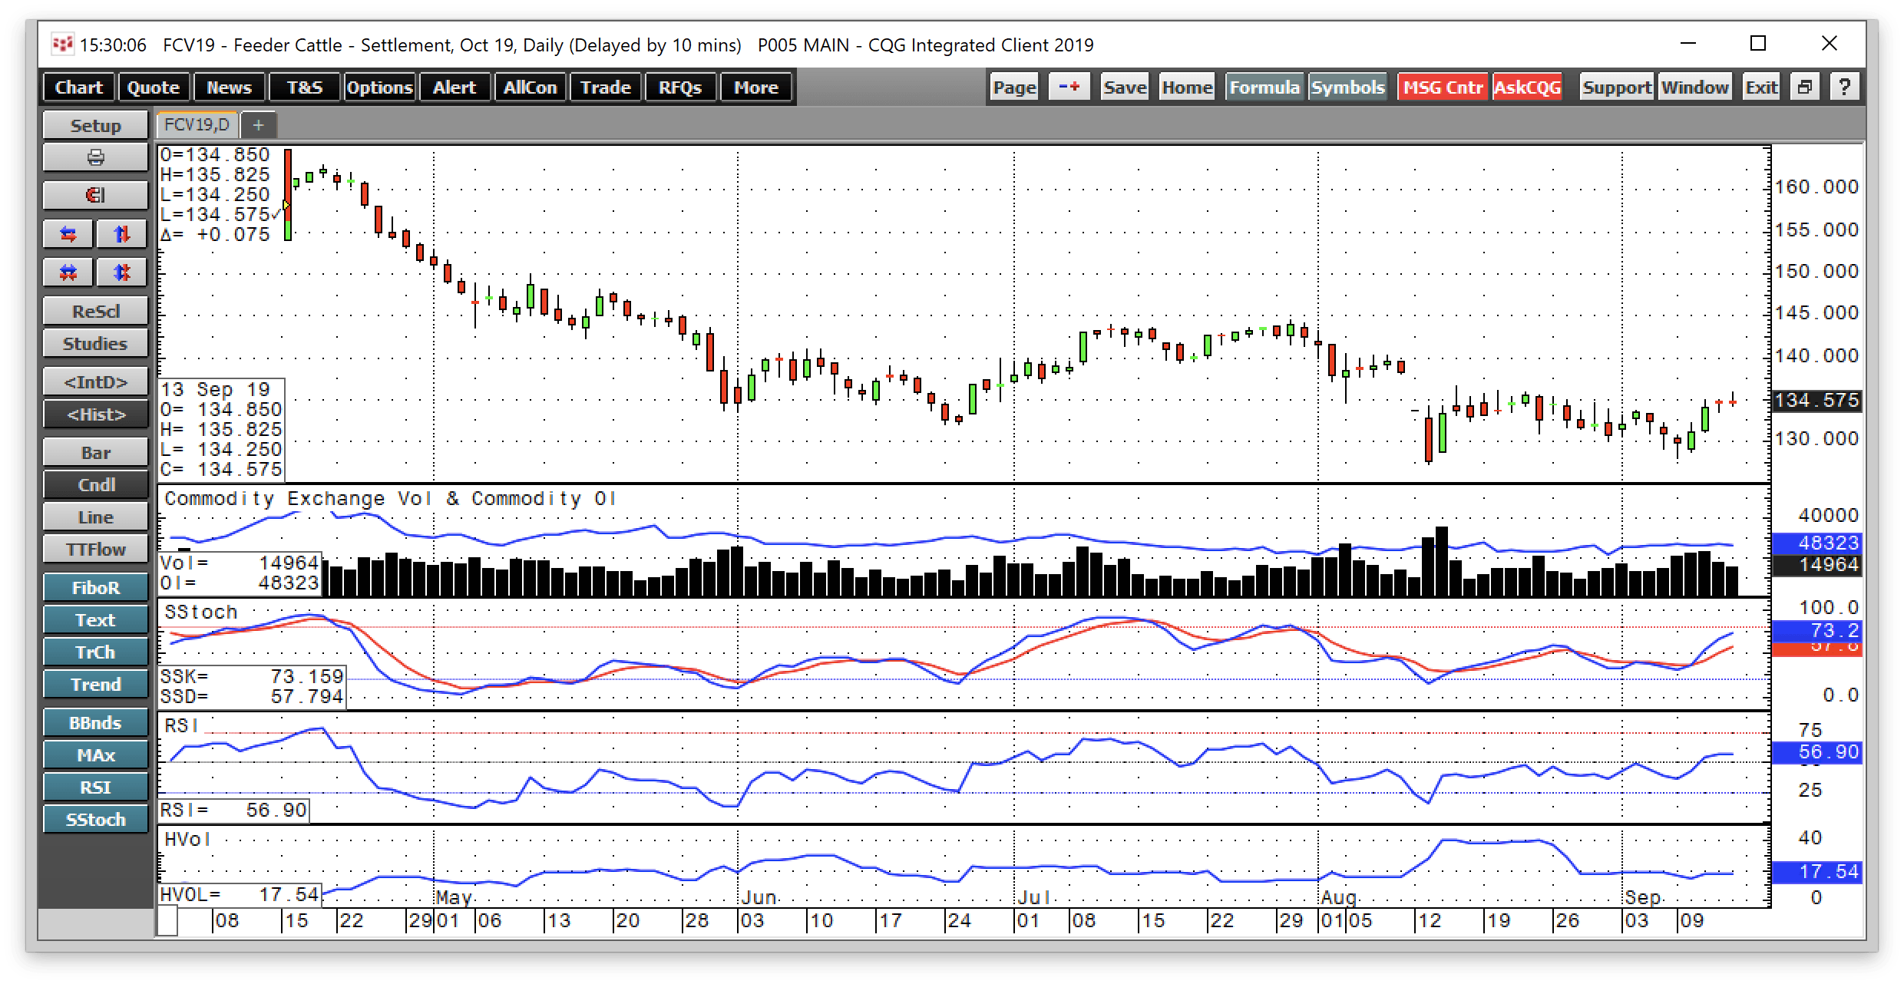
Task: Select the TrCh trend channel tool
Action: [95, 652]
